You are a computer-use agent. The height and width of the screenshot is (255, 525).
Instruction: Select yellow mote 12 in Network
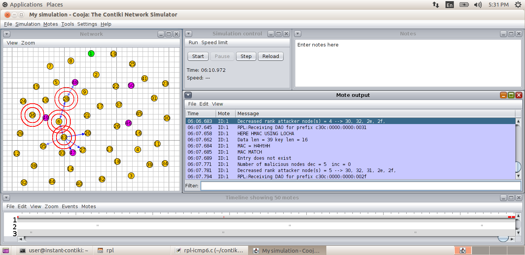coord(16,153)
